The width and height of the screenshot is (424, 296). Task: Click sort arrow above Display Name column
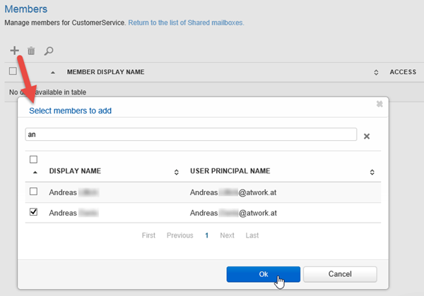pyautogui.click(x=33, y=172)
